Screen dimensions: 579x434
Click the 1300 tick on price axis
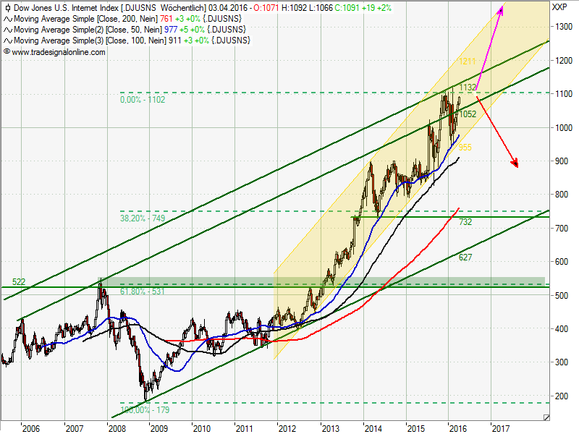[x=564, y=27]
